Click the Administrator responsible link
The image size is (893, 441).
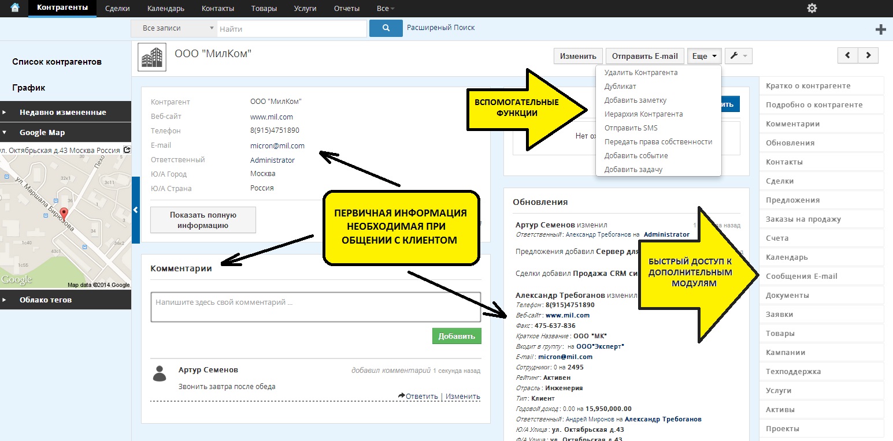click(272, 160)
